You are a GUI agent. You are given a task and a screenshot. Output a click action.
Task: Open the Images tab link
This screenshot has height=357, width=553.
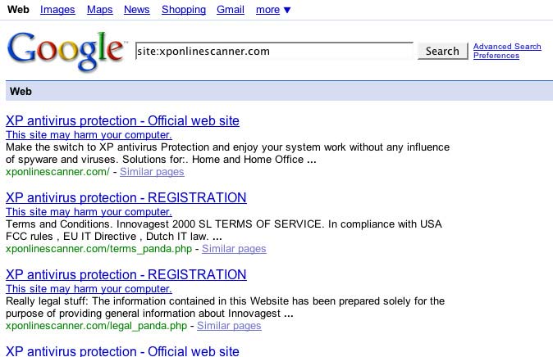pyautogui.click(x=57, y=10)
